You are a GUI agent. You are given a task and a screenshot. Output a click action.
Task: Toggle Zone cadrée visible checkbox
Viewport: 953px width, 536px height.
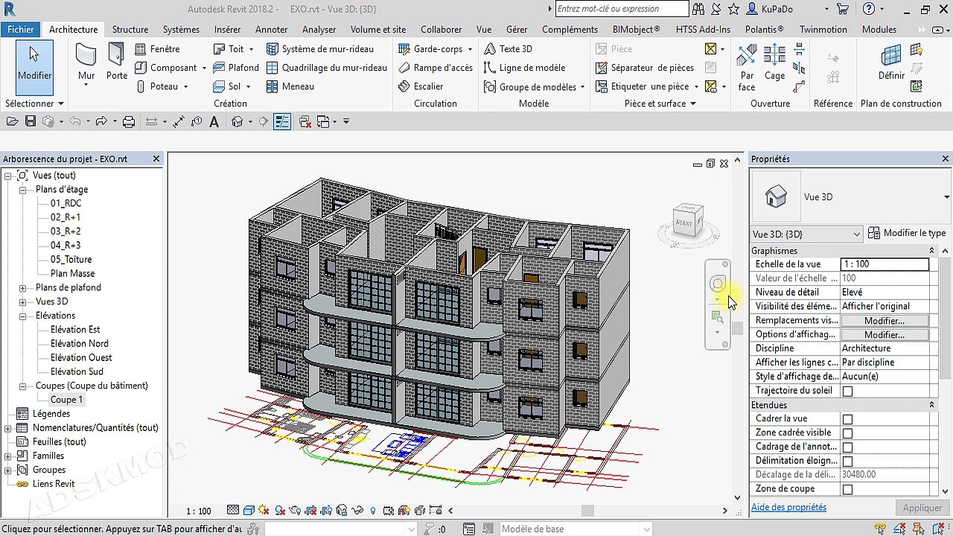coord(847,433)
